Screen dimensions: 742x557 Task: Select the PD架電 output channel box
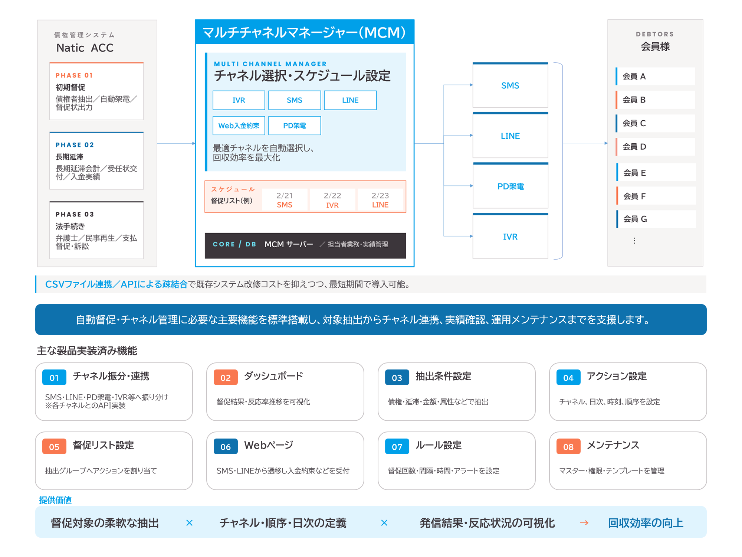coord(510,186)
